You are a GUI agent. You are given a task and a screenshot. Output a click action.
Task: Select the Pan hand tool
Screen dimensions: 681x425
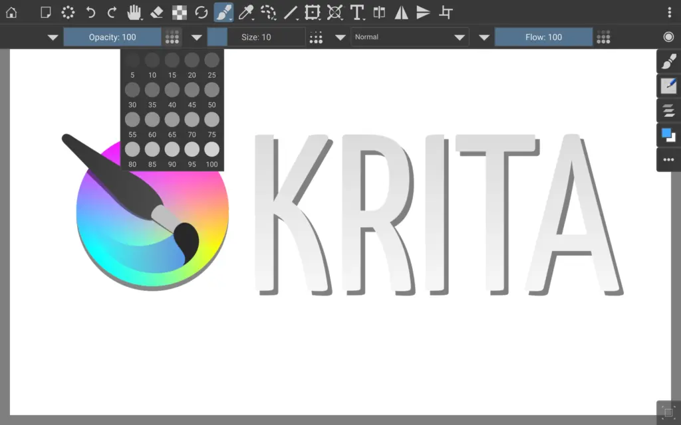point(134,13)
